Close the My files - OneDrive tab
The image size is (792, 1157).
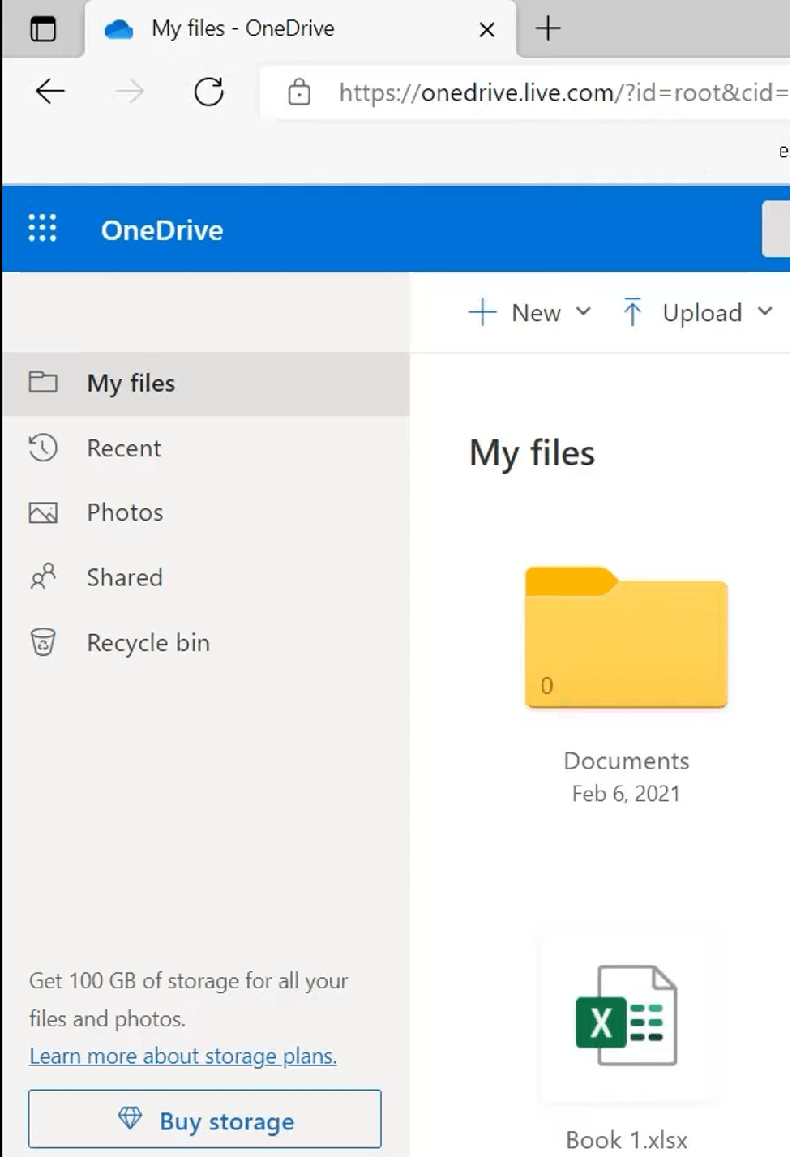[x=487, y=30]
